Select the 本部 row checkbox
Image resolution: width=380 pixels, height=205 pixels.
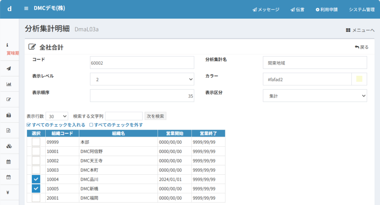coord(36,142)
